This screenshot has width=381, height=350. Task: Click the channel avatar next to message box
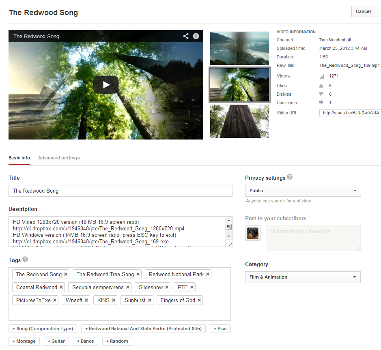[253, 233]
